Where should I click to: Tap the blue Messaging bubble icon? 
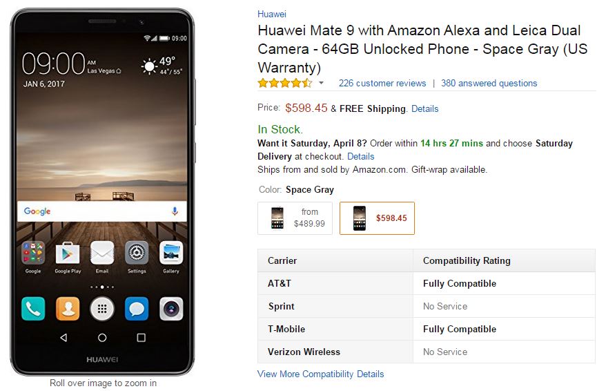[x=137, y=309]
